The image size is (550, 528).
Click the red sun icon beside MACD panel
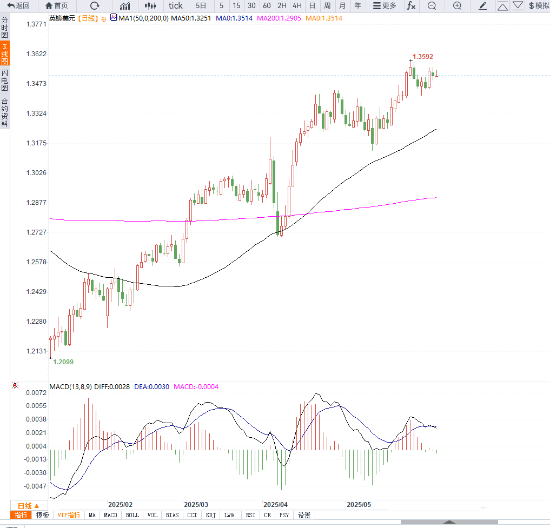pyautogui.click(x=15, y=385)
